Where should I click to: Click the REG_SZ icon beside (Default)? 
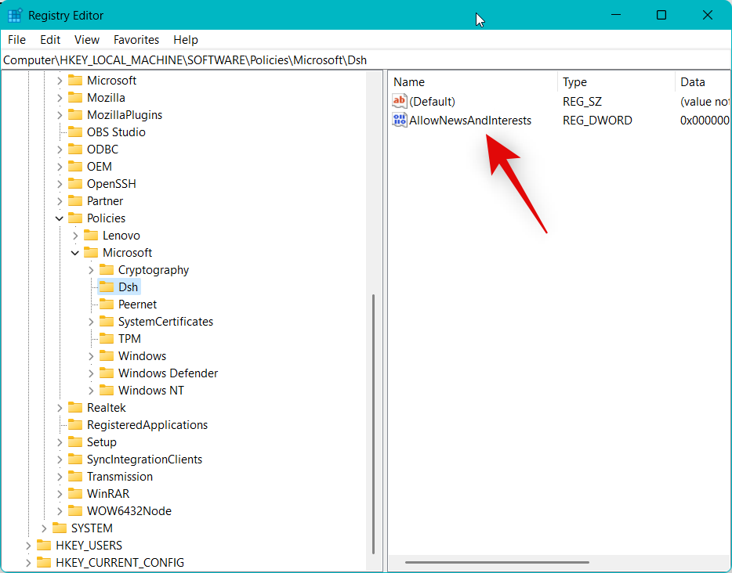(x=399, y=101)
